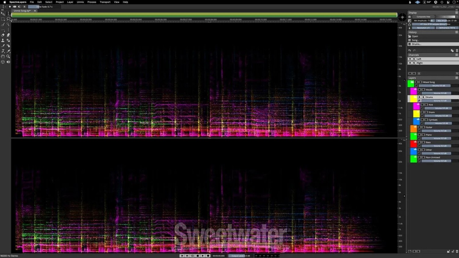This screenshot has height=258, width=459.
Task: Click the Undo arrow in History panel
Action: pyautogui.click(x=410, y=50)
